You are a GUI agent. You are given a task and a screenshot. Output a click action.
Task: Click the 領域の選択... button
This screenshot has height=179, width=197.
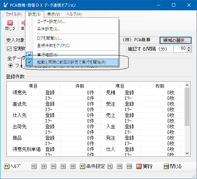pyautogui.click(x=176, y=40)
